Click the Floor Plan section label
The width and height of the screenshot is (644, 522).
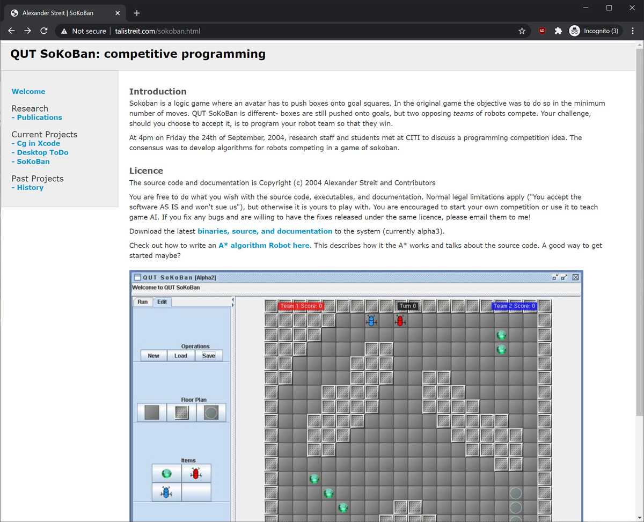(x=194, y=400)
